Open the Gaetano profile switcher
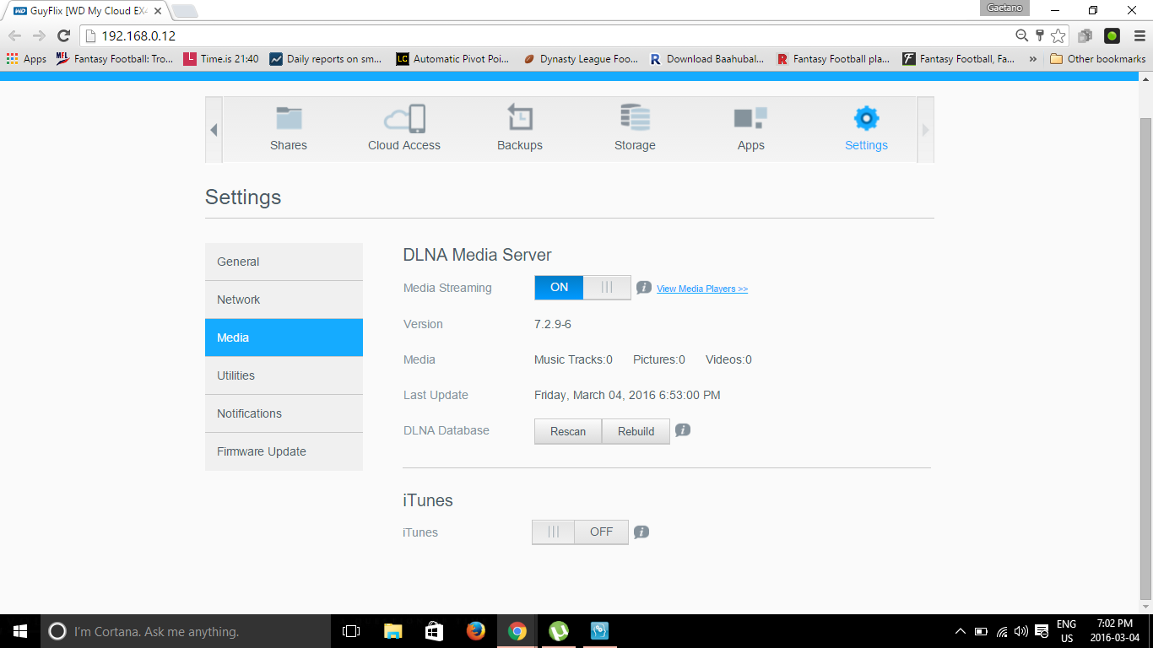This screenshot has width=1153, height=648. click(x=1004, y=8)
